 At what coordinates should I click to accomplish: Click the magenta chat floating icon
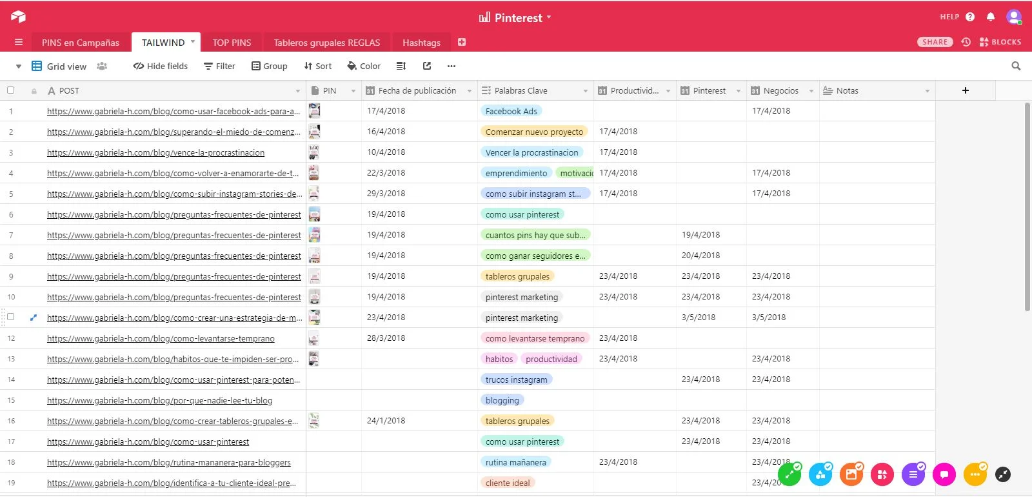944,474
